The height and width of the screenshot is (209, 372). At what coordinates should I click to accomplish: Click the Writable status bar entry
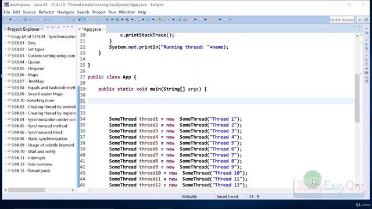(x=189, y=196)
